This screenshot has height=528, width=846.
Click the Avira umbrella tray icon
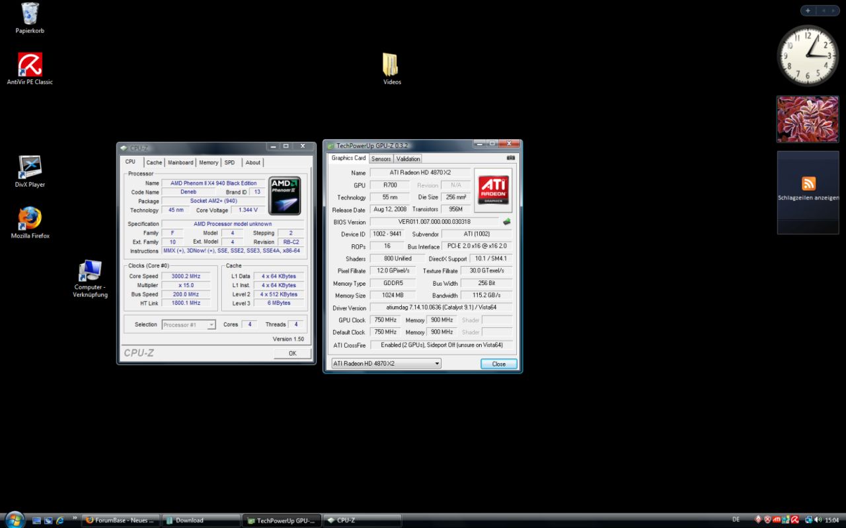pyautogui.click(x=795, y=520)
